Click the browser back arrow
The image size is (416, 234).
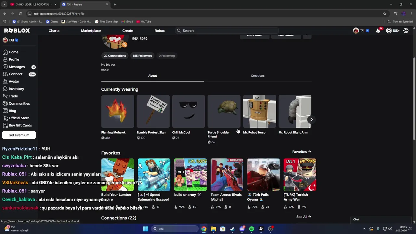5,14
